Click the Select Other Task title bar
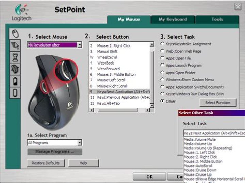 pos(212,113)
